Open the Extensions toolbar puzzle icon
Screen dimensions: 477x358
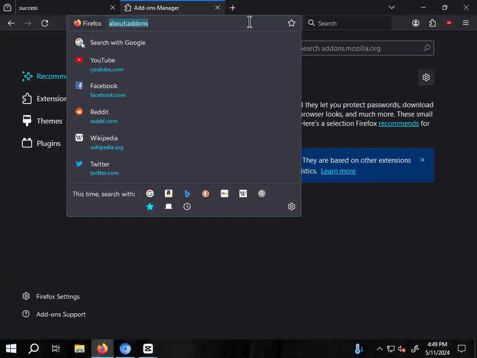(x=432, y=23)
